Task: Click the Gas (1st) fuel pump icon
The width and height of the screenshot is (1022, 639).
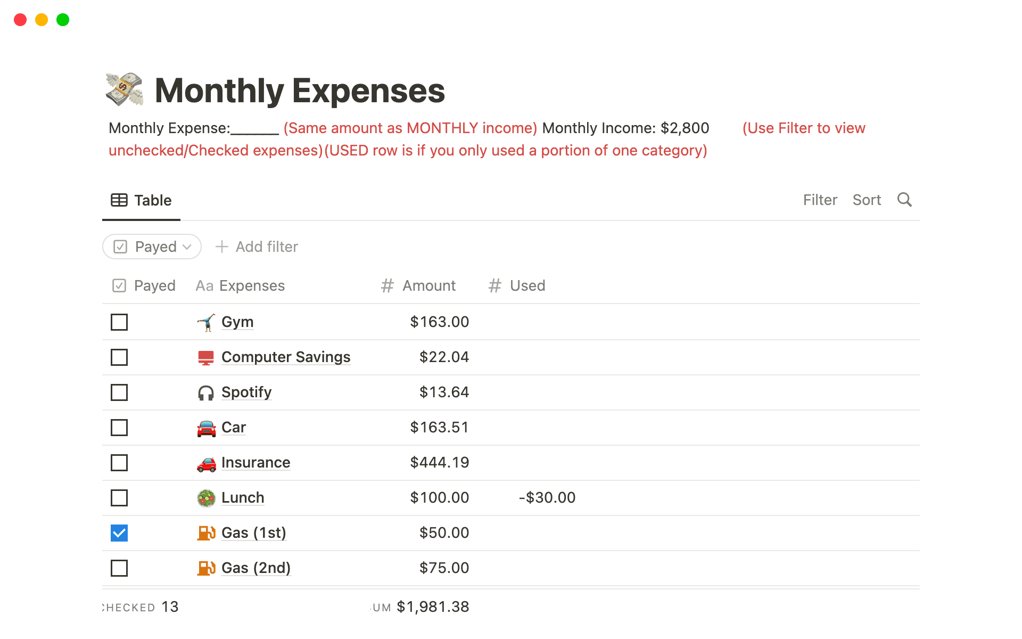Action: [x=206, y=533]
